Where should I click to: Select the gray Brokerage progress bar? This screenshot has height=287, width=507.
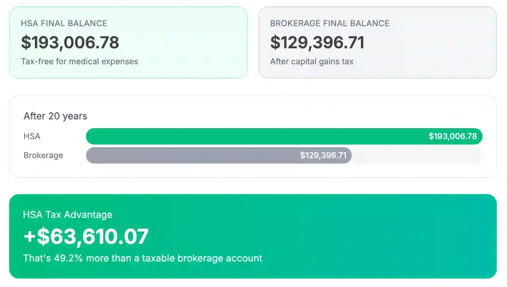coord(204,155)
